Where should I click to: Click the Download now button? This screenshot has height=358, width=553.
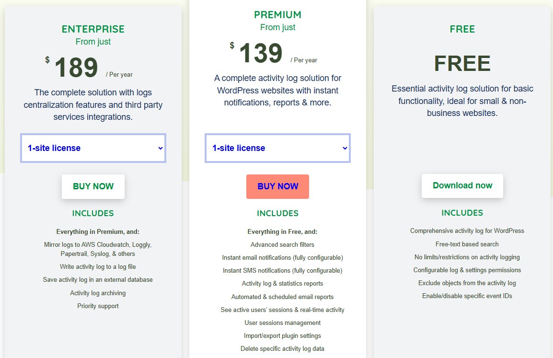click(x=462, y=185)
